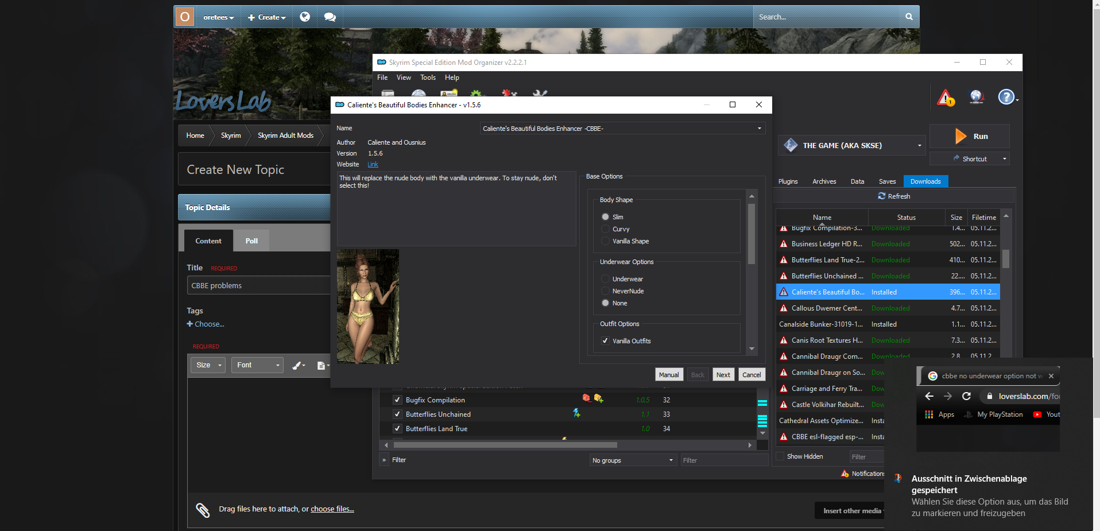Open the editor Size dropdown
Screen dimensions: 1100x531
[208, 365]
